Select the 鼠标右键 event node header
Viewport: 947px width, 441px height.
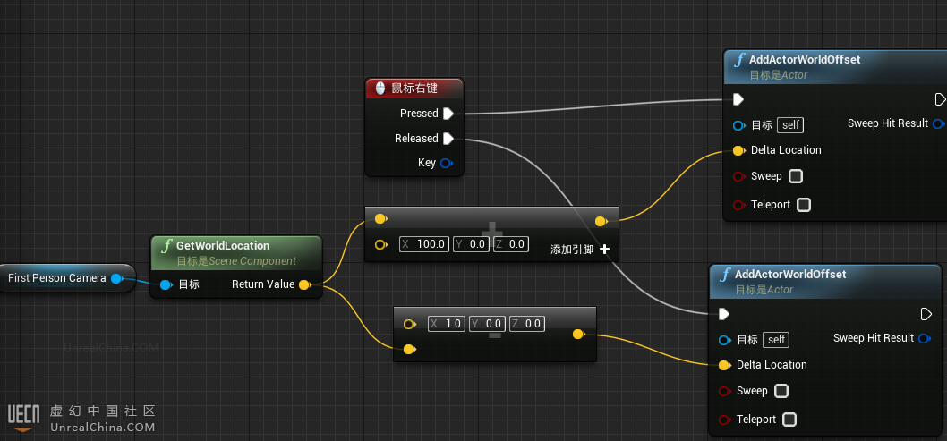414,88
